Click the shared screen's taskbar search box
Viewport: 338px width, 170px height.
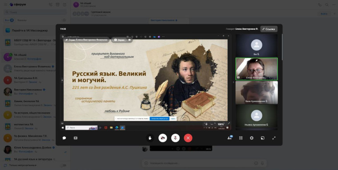pyautogui.click(x=81, y=128)
